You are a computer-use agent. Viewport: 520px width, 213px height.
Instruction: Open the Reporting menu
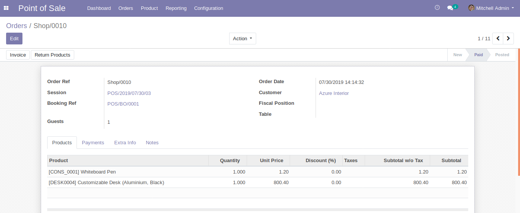176,8
